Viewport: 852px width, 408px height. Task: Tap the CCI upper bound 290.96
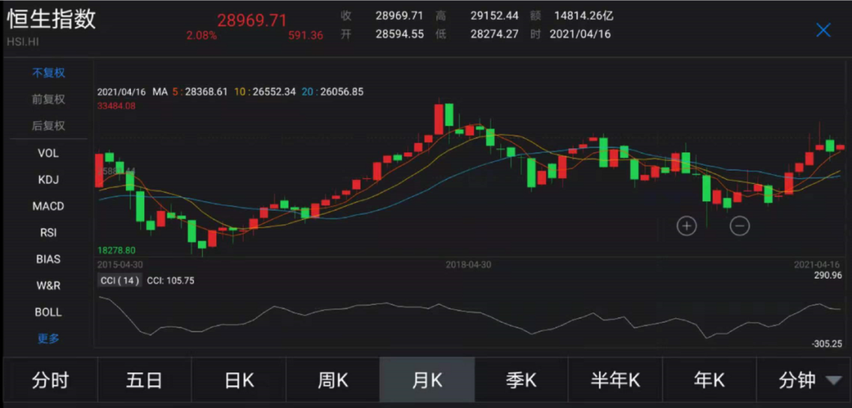[828, 276]
